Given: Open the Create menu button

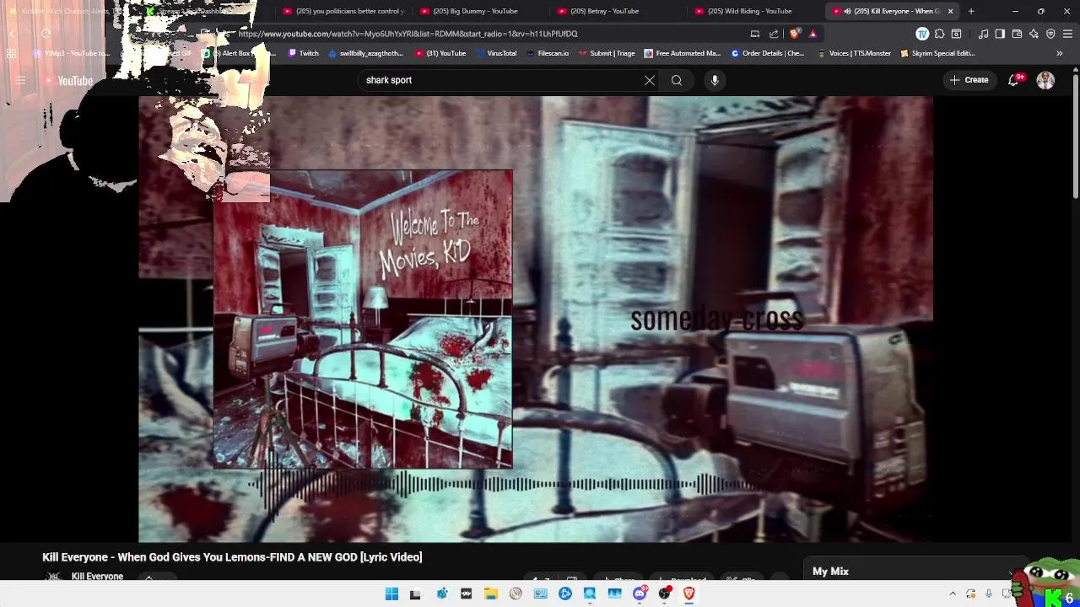Looking at the screenshot, I should pos(969,80).
